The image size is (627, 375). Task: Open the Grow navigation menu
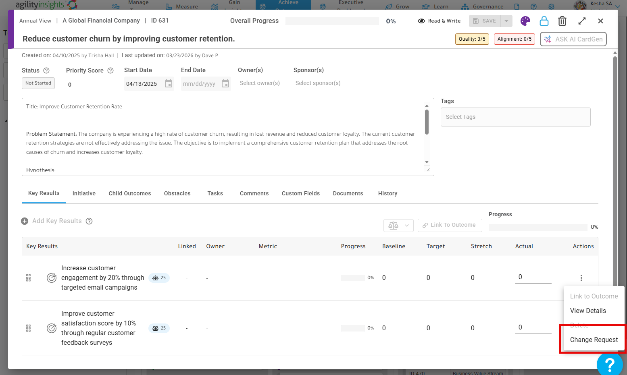tap(397, 6)
